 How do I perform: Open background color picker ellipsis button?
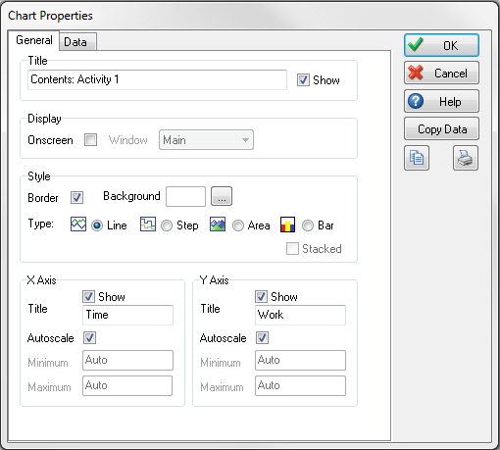(x=222, y=196)
